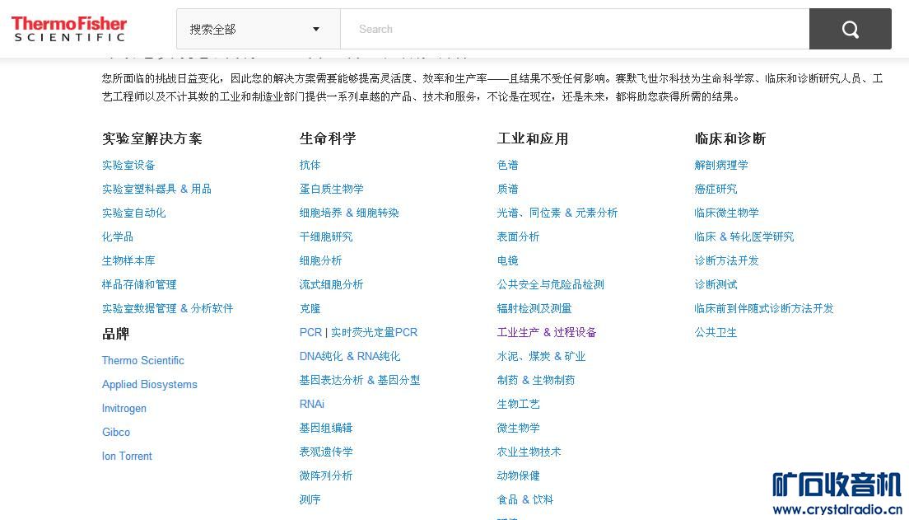
Task: Open the 动物保健 link
Action: (x=518, y=475)
